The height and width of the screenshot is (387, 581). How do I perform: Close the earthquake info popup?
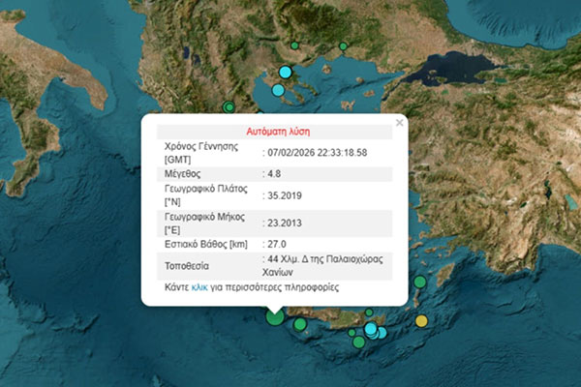tap(399, 123)
